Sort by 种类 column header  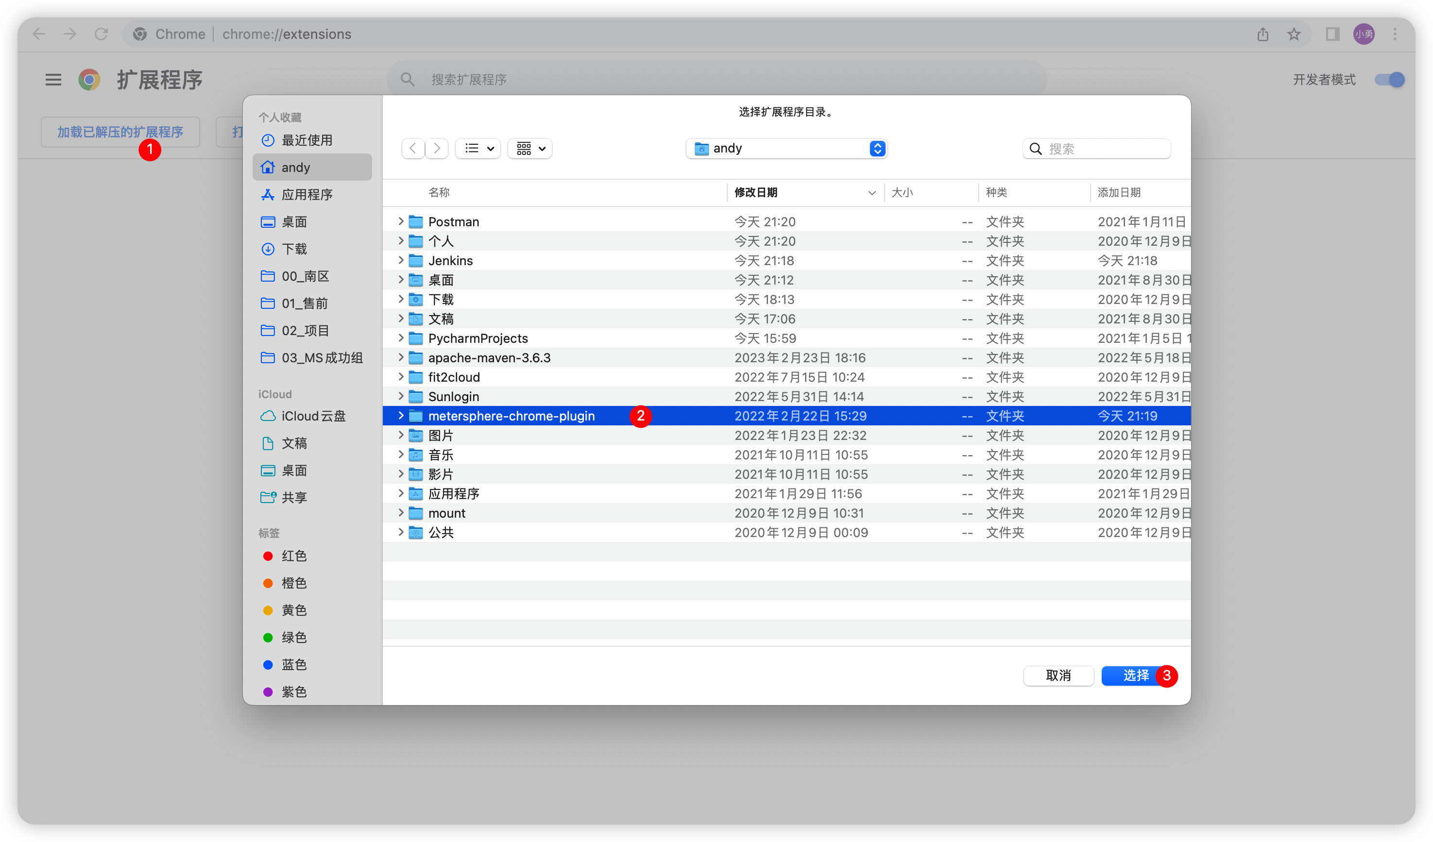point(1034,192)
